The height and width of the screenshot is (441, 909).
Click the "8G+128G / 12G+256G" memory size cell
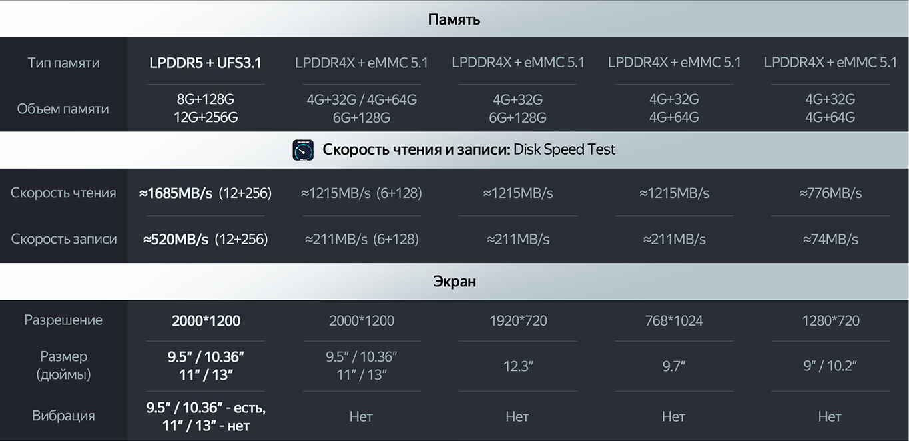(x=205, y=108)
